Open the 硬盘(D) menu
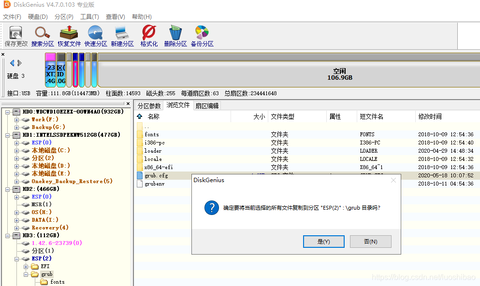 pyautogui.click(x=38, y=17)
